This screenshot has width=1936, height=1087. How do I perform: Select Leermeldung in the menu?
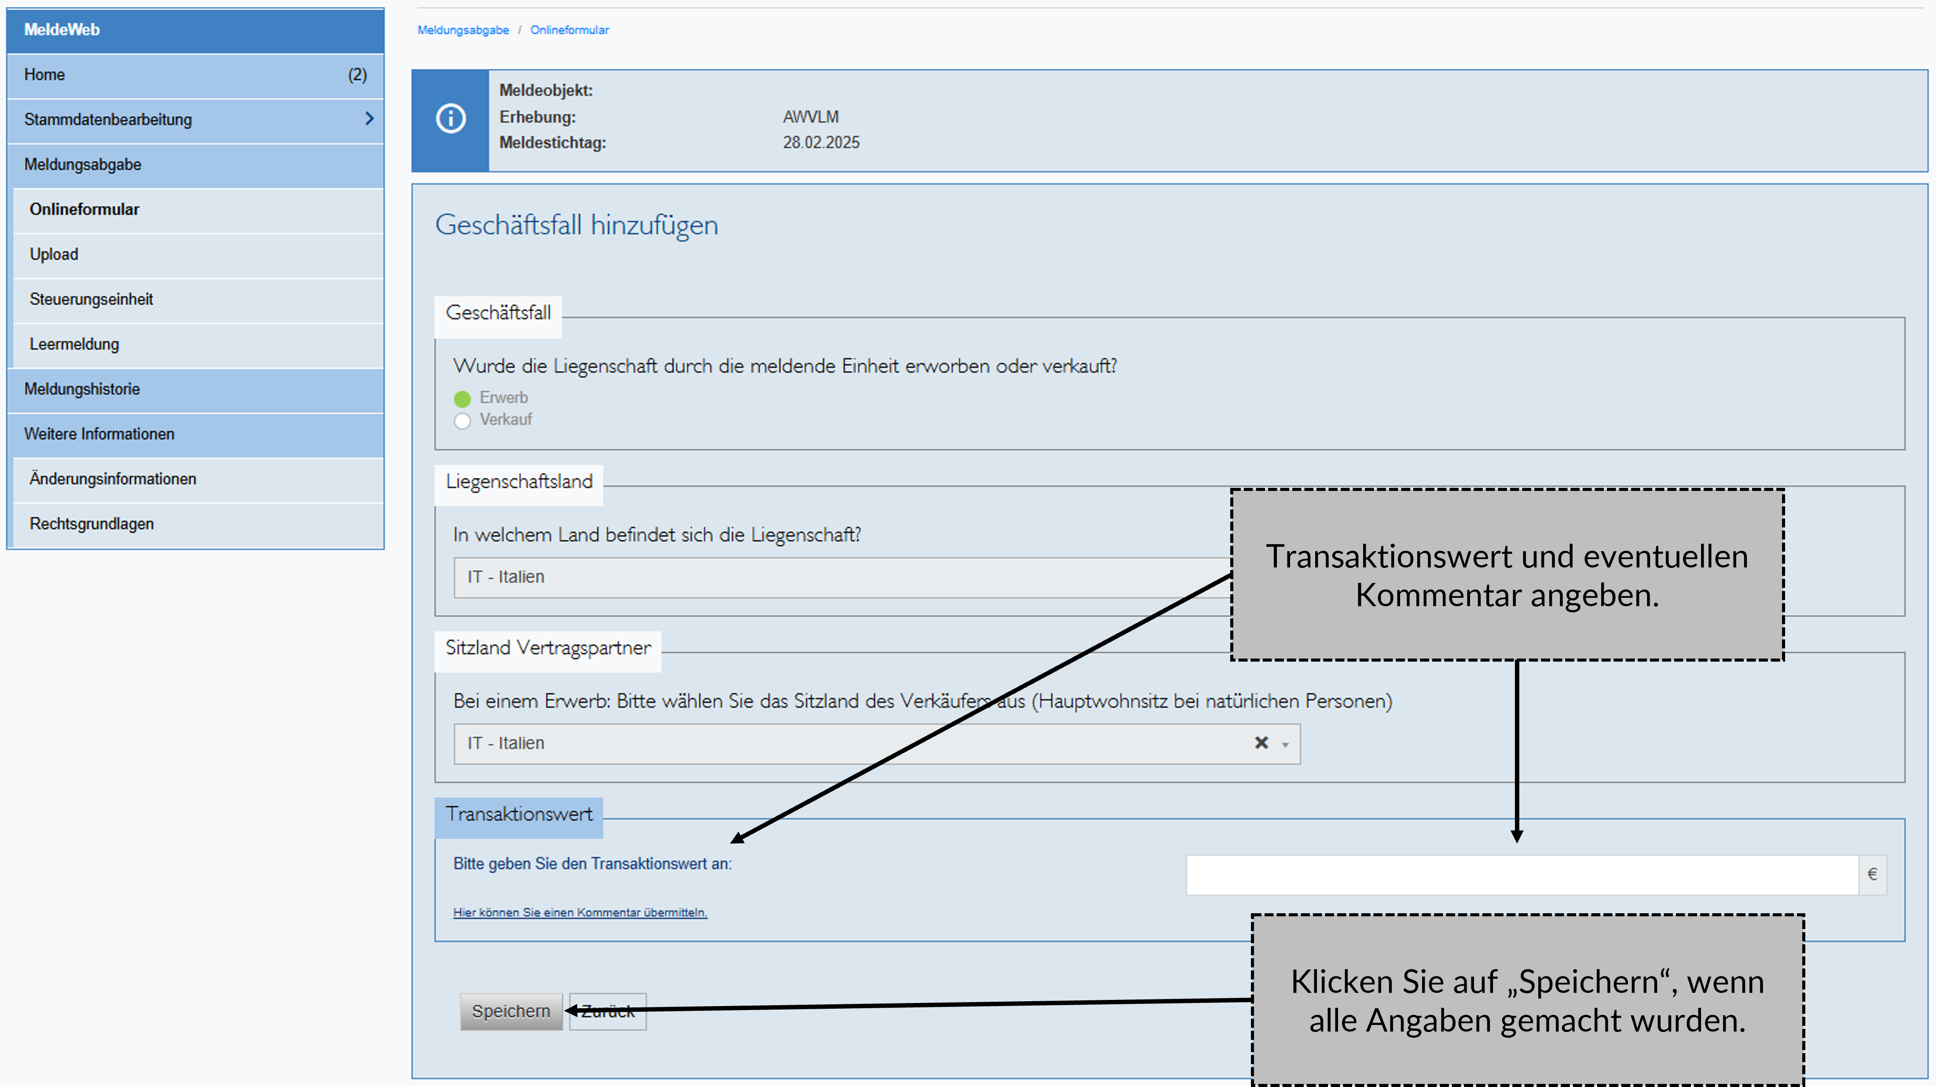tap(74, 344)
